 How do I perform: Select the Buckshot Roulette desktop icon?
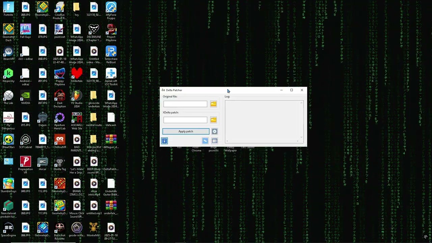point(60,232)
